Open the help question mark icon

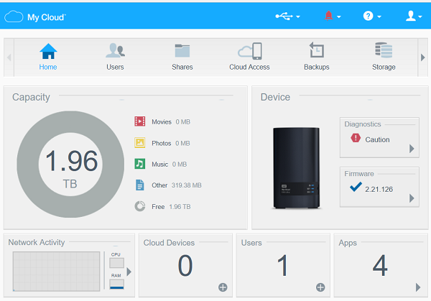(x=368, y=16)
